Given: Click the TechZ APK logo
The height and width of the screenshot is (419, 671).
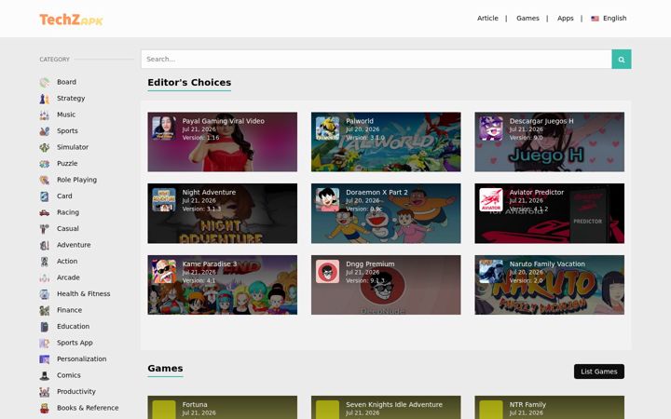Looking at the screenshot, I should [x=71, y=20].
